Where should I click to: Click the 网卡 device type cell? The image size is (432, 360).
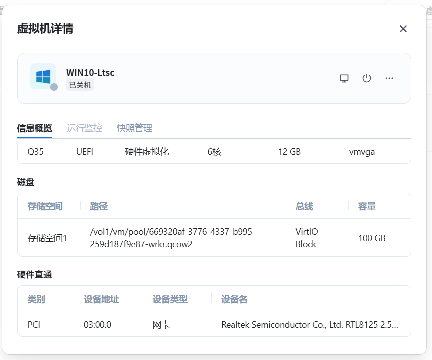[161, 325]
